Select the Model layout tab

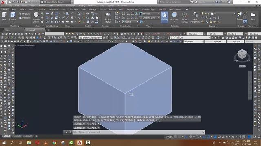(7, 136)
